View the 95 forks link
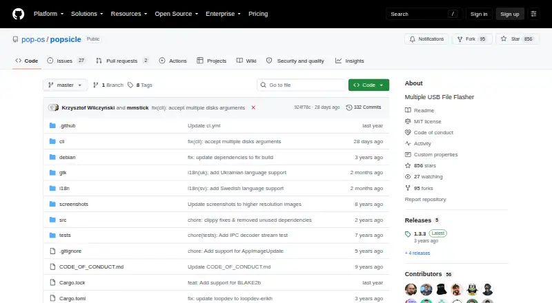 coord(419,188)
